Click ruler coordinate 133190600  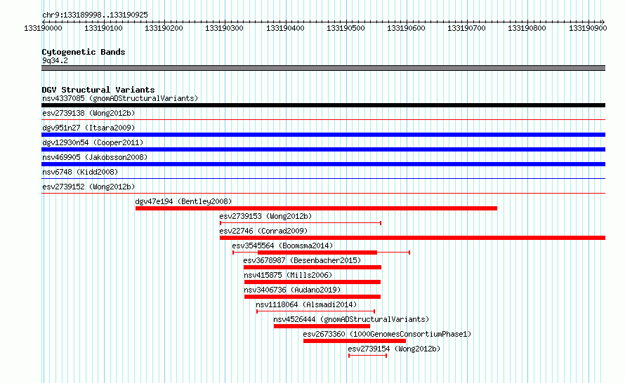(406, 28)
